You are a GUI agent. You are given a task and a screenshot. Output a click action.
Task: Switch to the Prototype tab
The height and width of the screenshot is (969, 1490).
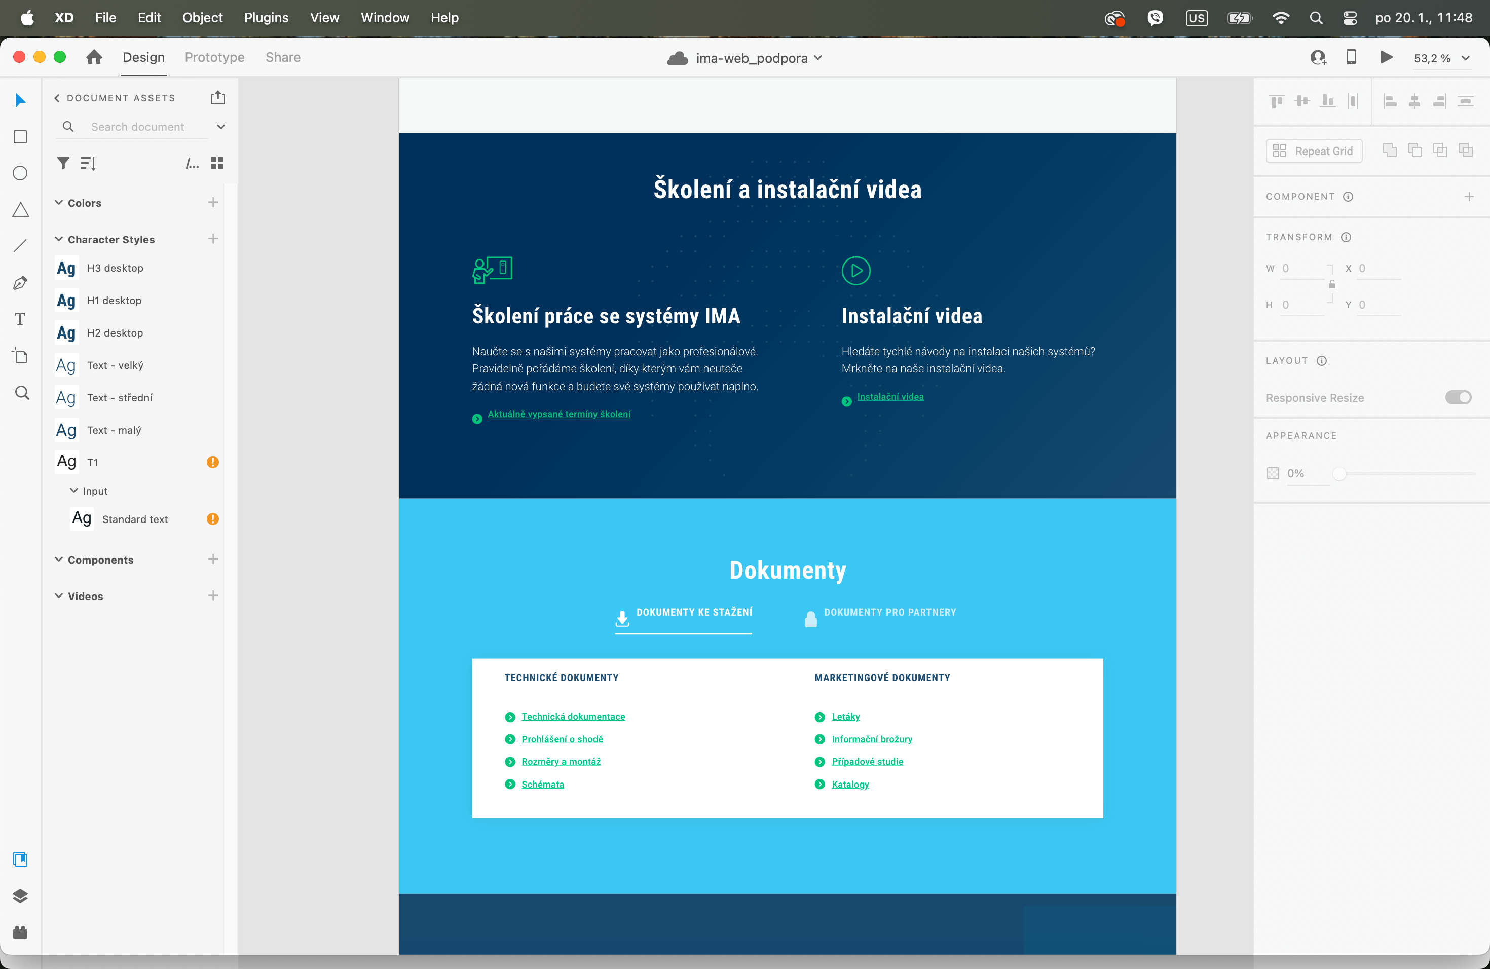pyautogui.click(x=214, y=58)
